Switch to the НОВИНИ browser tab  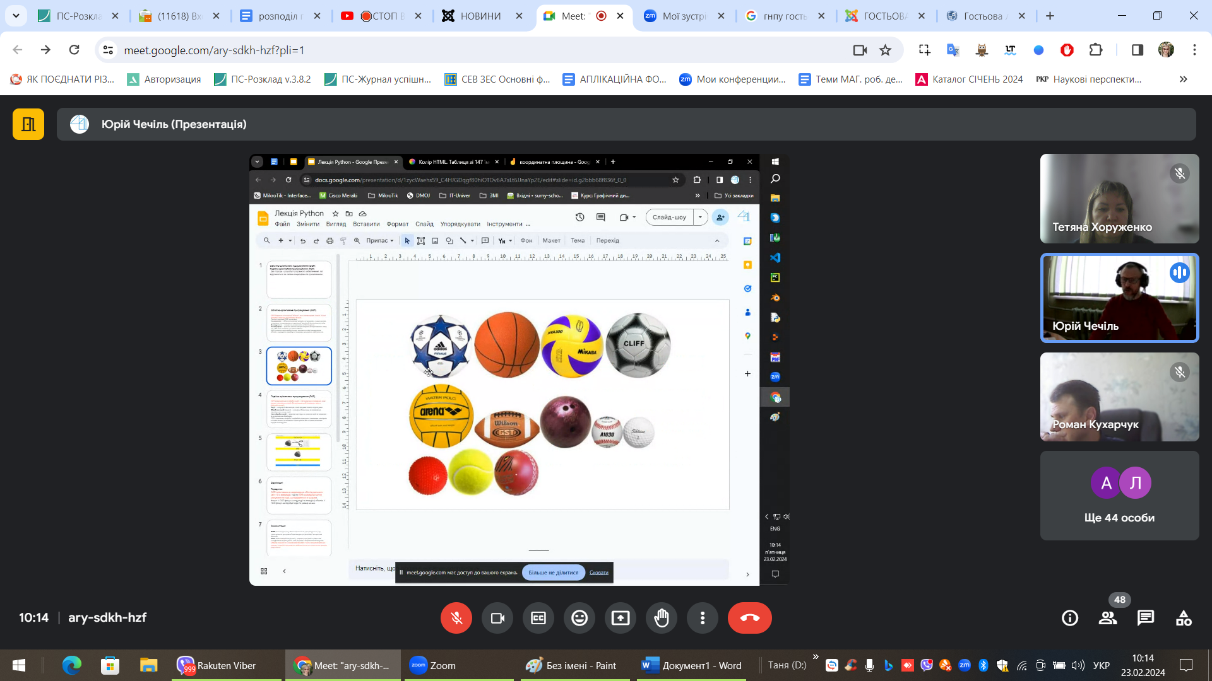click(x=480, y=16)
